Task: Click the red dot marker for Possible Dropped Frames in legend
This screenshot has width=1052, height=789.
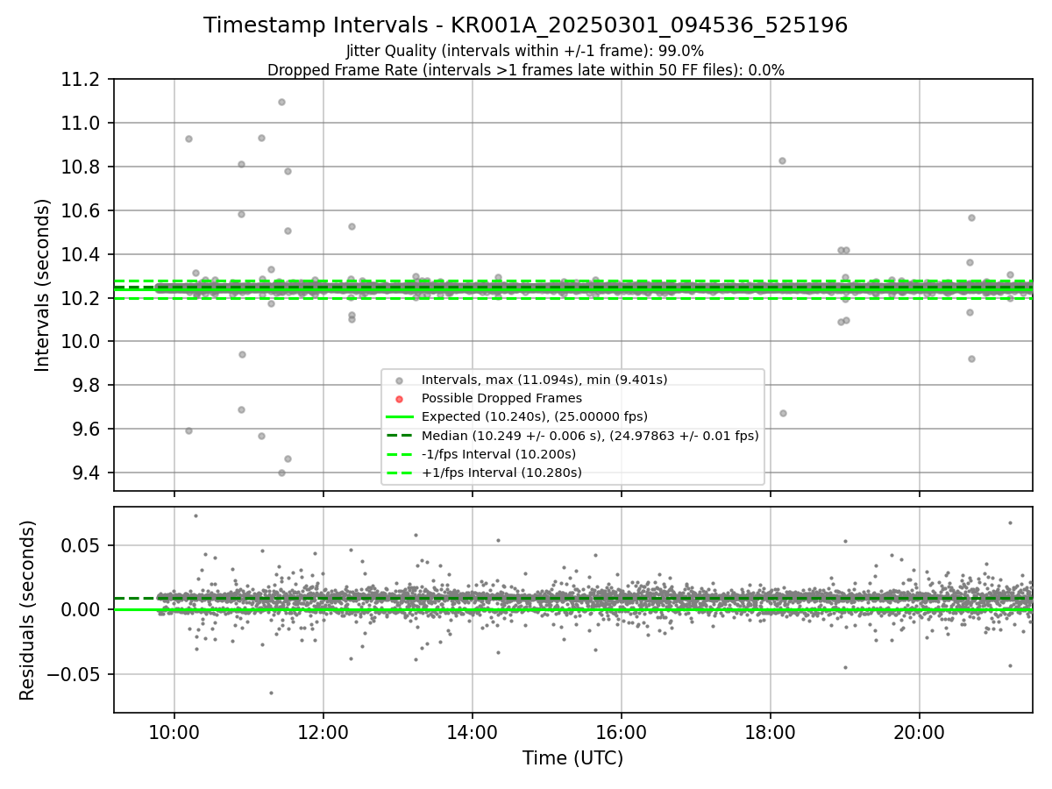Action: pyautogui.click(x=399, y=399)
